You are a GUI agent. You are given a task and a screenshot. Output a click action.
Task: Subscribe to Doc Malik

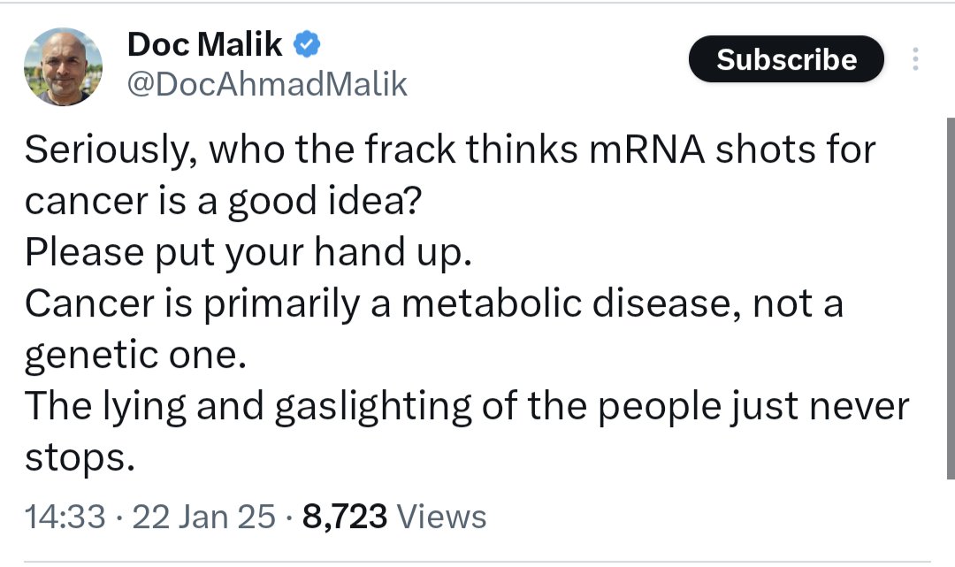coord(786,59)
